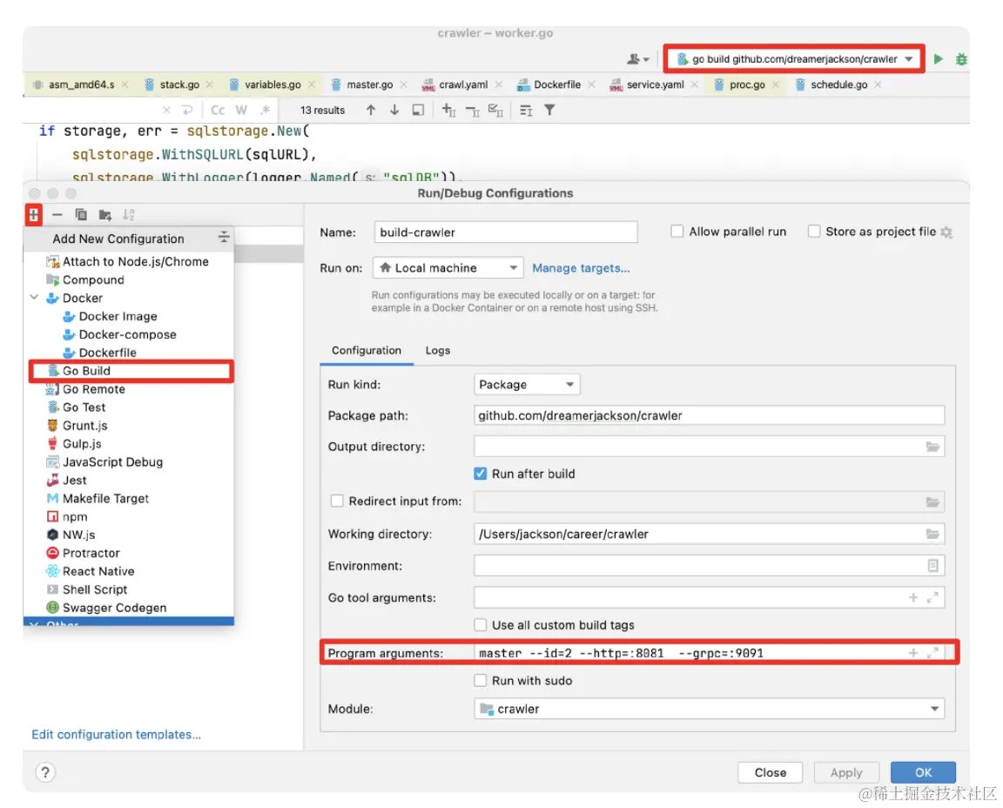
Task: Open help with the question mark button
Action: [x=44, y=772]
